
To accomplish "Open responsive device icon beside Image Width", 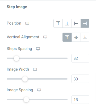I will pyautogui.click(x=35, y=70).
